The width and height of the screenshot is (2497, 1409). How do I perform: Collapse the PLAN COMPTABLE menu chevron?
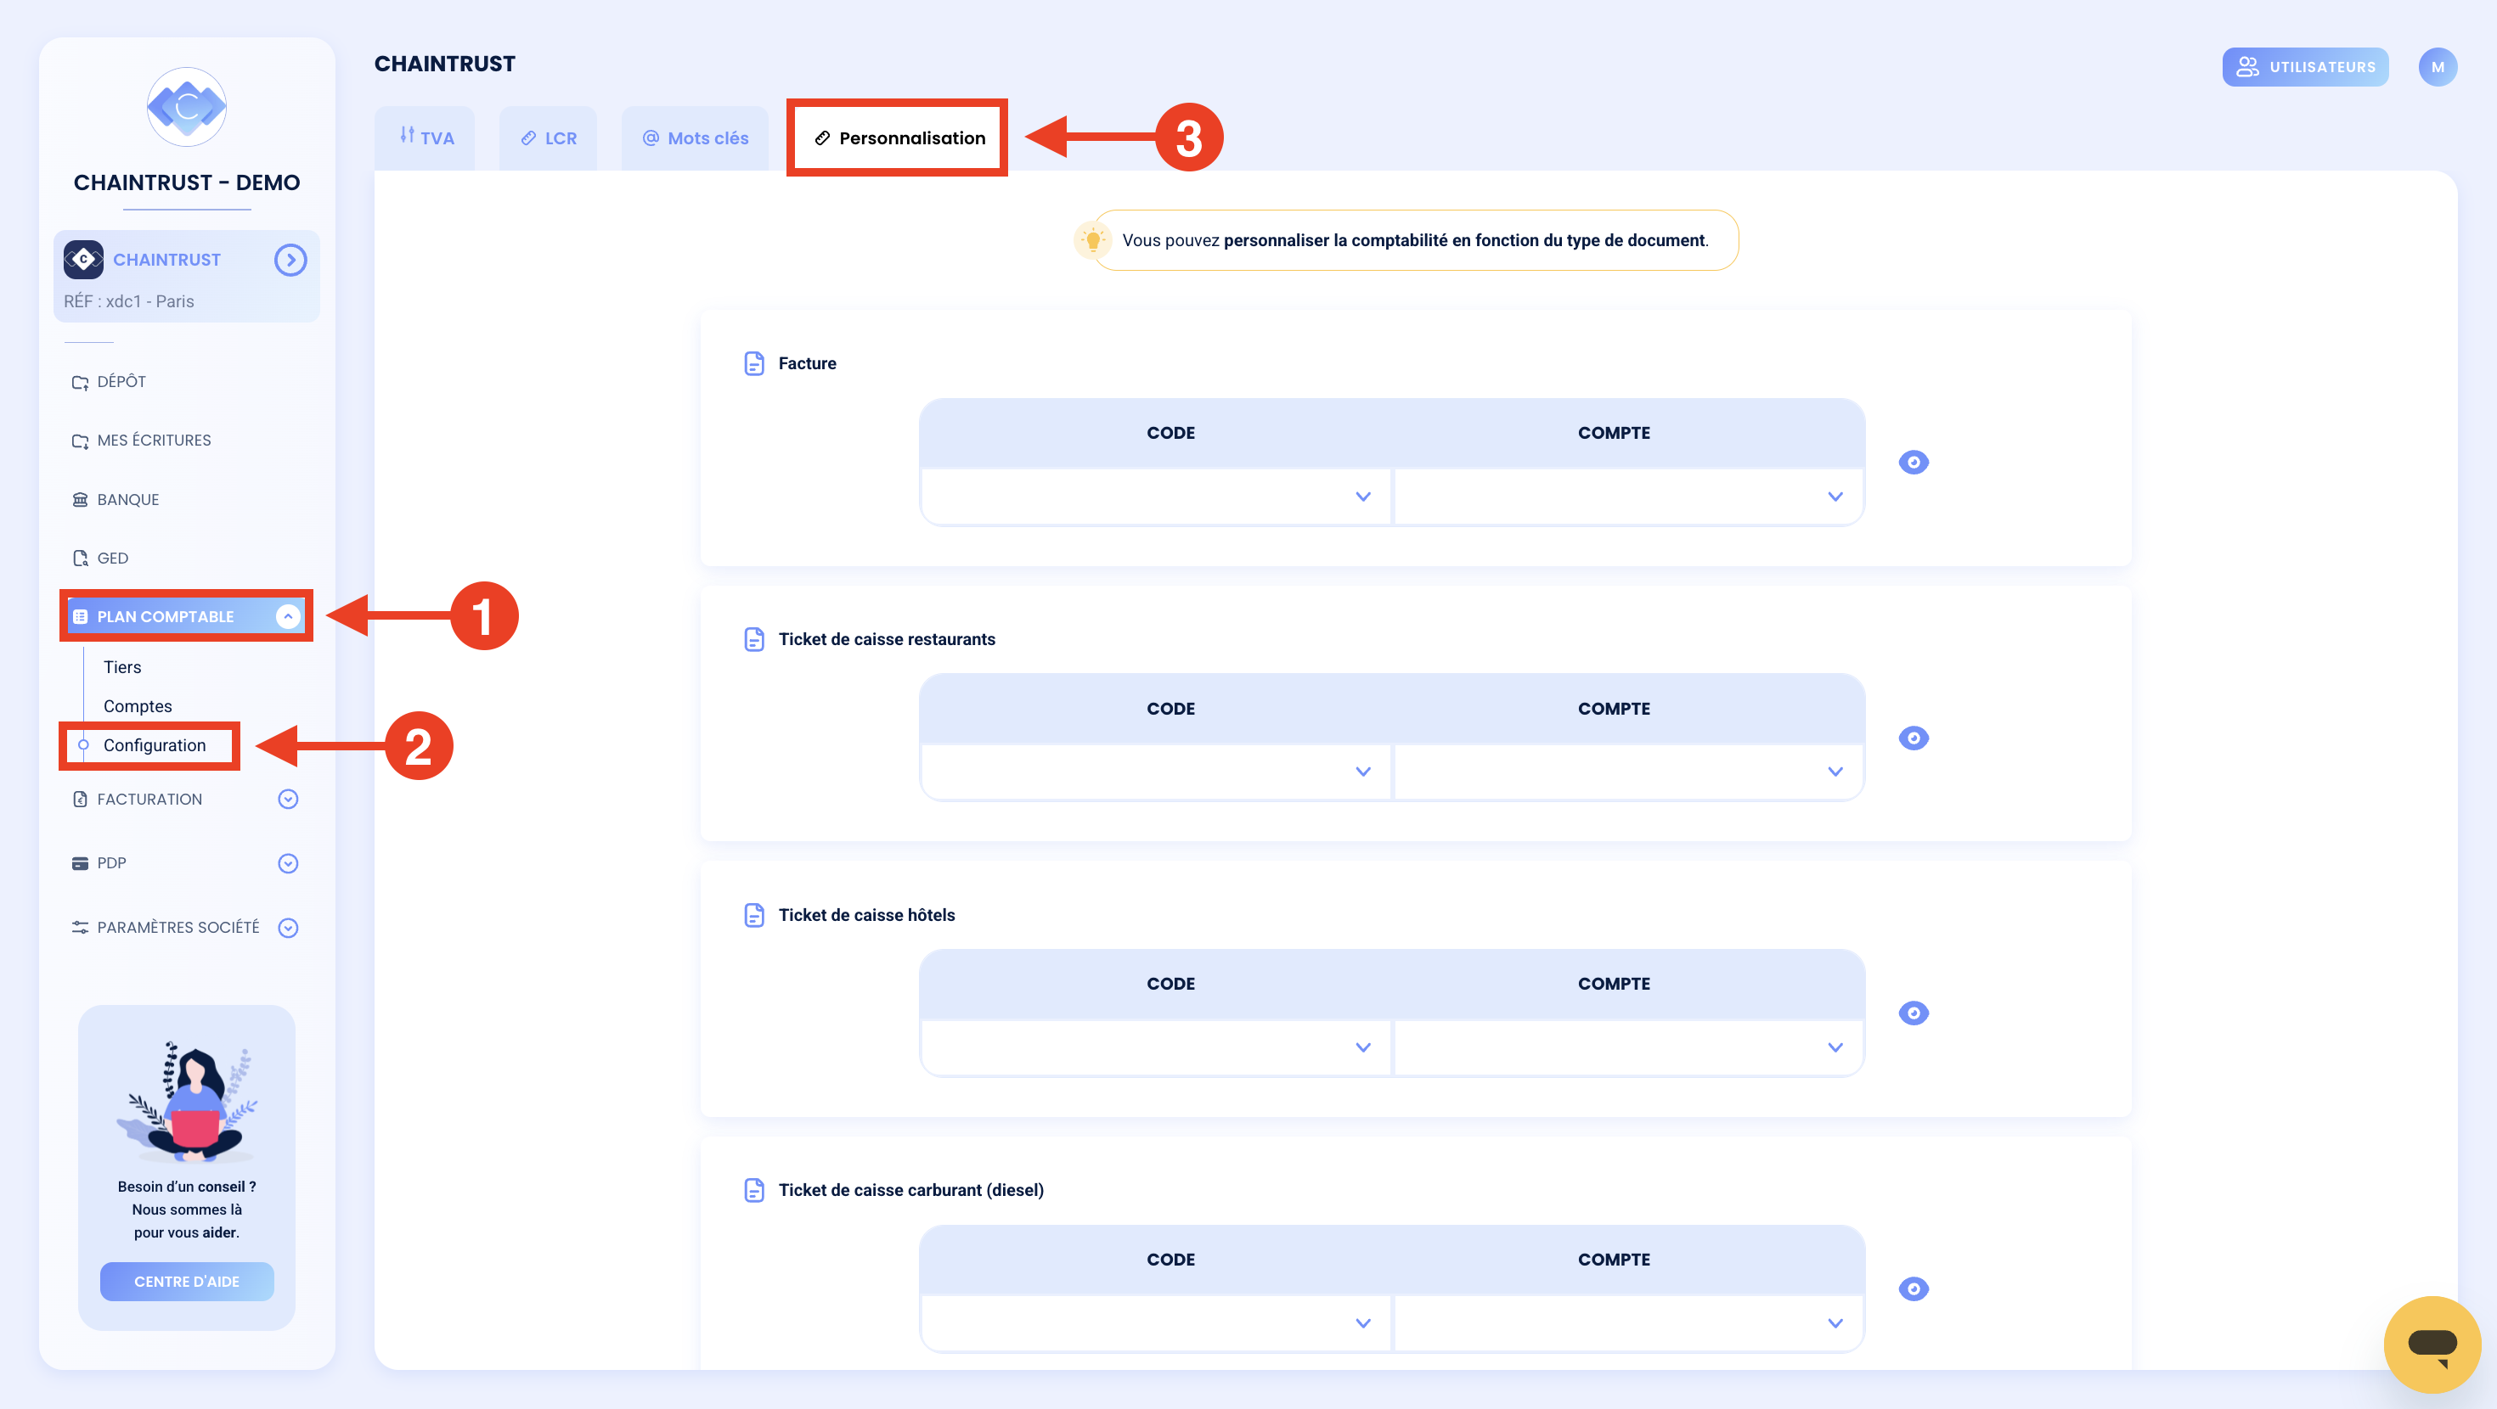[288, 616]
